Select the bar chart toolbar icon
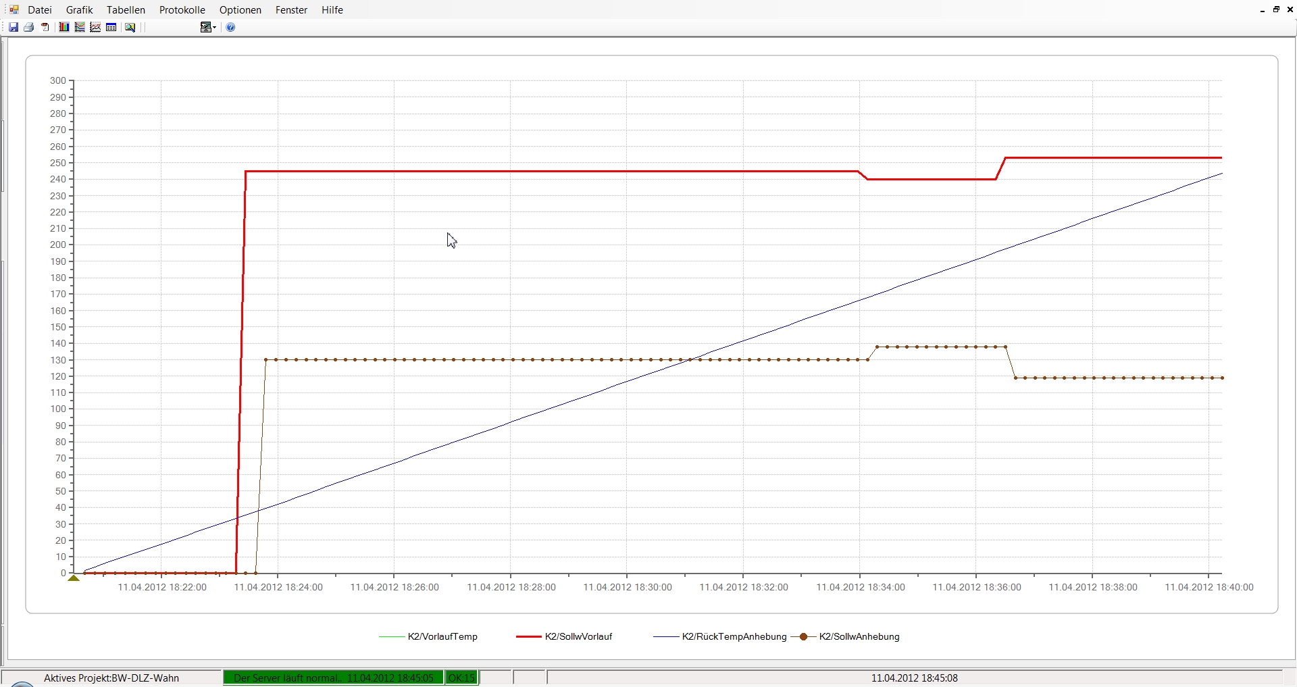Image resolution: width=1297 pixels, height=687 pixels. 64,28
